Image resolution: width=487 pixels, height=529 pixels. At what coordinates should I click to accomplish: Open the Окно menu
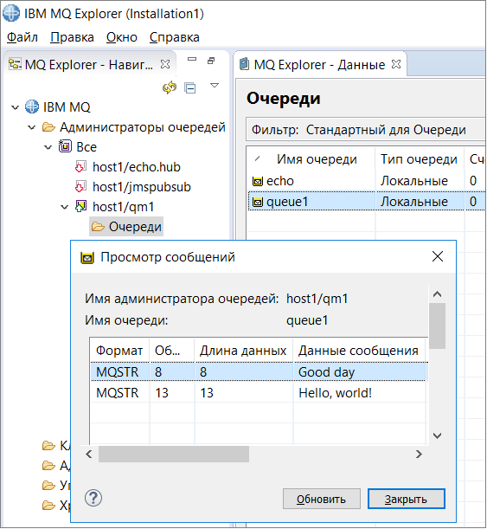(122, 37)
